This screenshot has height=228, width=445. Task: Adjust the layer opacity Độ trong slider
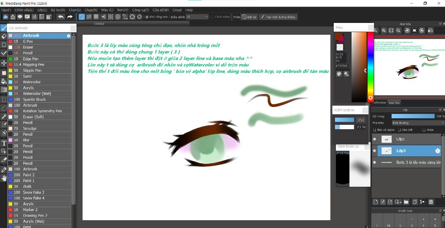click(x=413, y=116)
